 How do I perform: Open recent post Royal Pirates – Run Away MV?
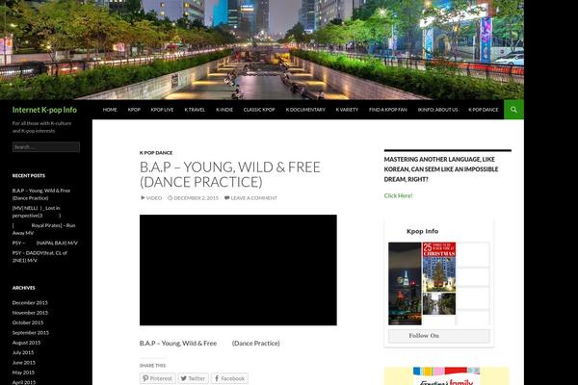coord(44,229)
